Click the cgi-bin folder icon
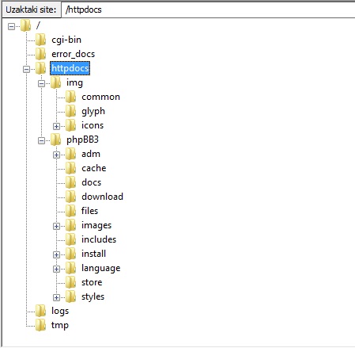This screenshot has width=355, height=348. 41,40
